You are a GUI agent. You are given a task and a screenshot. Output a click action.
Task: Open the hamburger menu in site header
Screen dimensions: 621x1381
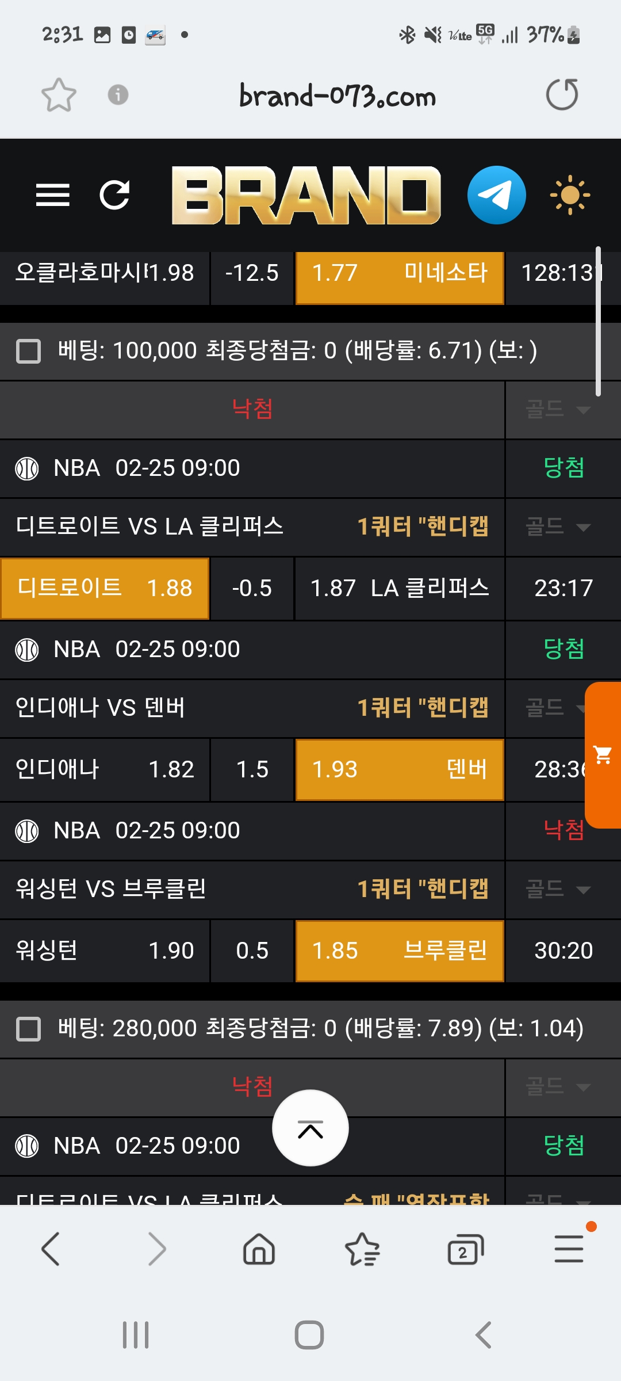(x=52, y=195)
